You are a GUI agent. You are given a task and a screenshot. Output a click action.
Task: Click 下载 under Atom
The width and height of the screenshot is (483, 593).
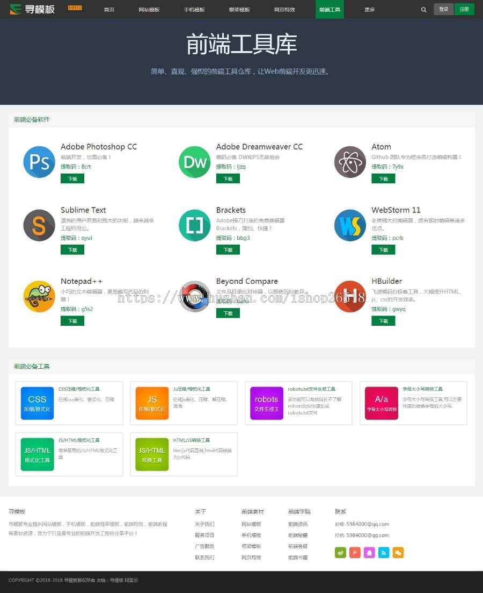(x=383, y=178)
